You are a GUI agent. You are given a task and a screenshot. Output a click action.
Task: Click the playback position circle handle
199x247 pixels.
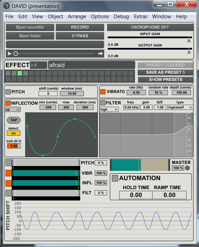point(15,54)
